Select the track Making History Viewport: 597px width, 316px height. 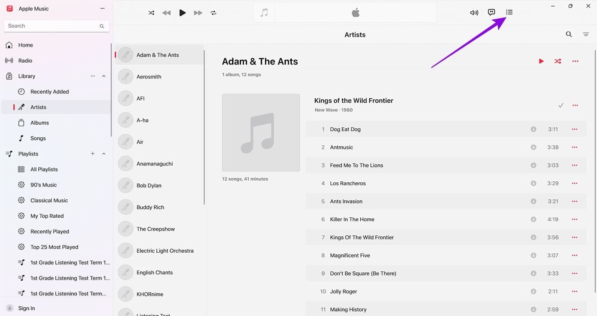(x=446, y=309)
